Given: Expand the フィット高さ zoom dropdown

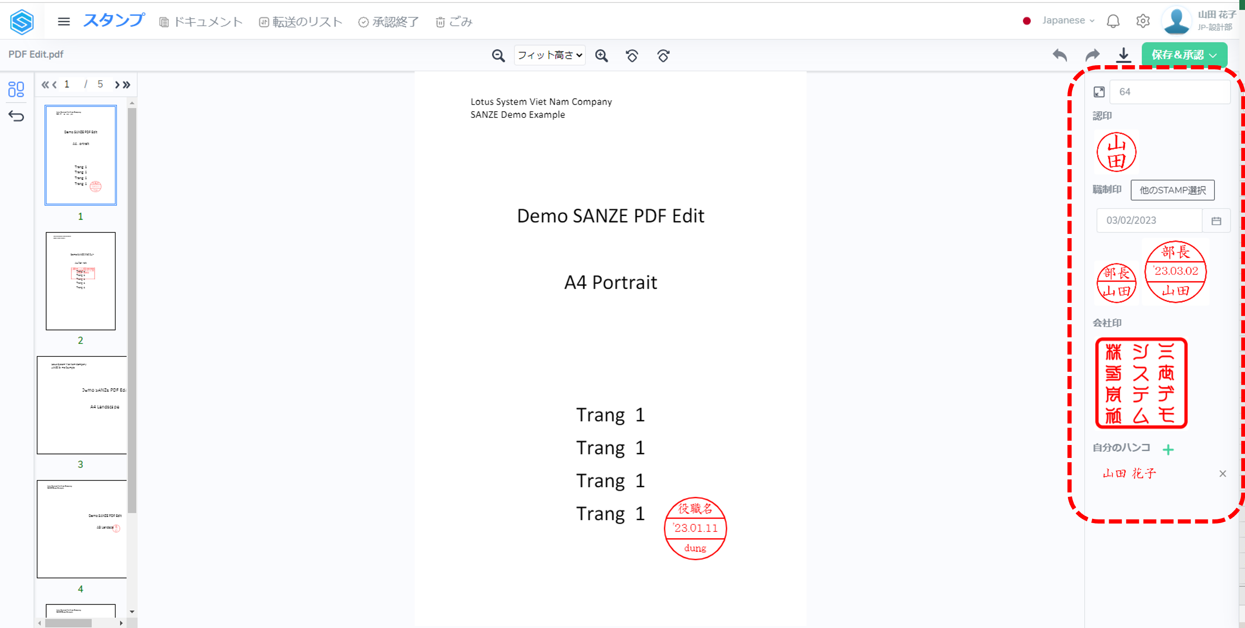Looking at the screenshot, I should click(549, 56).
